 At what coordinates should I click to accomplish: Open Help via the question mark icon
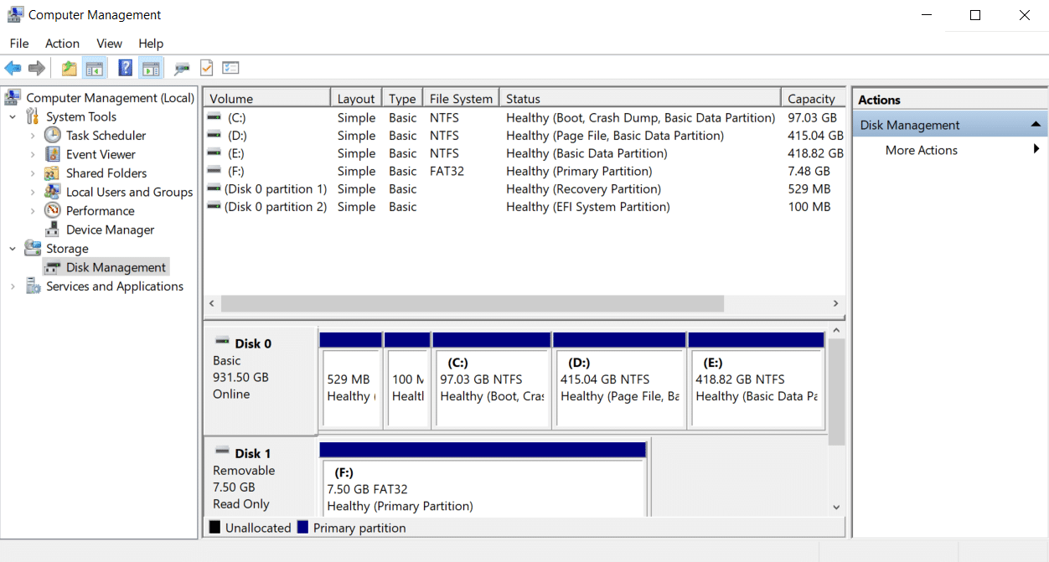pyautogui.click(x=125, y=69)
